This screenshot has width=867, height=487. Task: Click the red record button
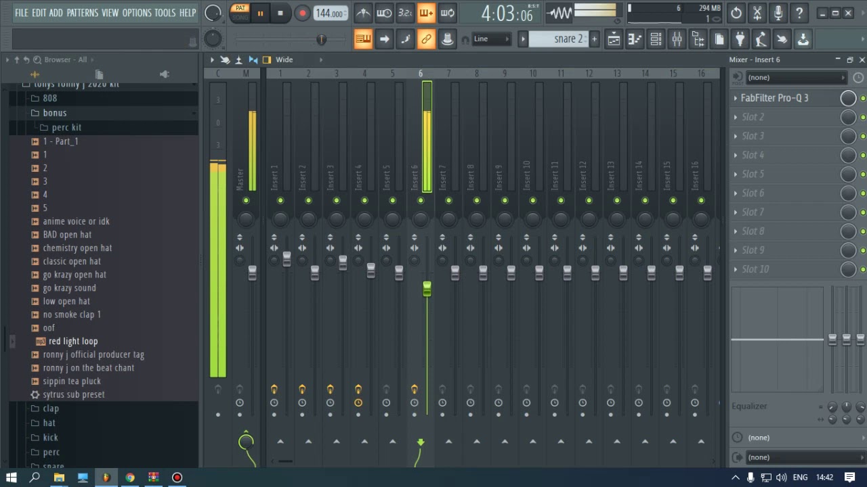[x=302, y=14]
